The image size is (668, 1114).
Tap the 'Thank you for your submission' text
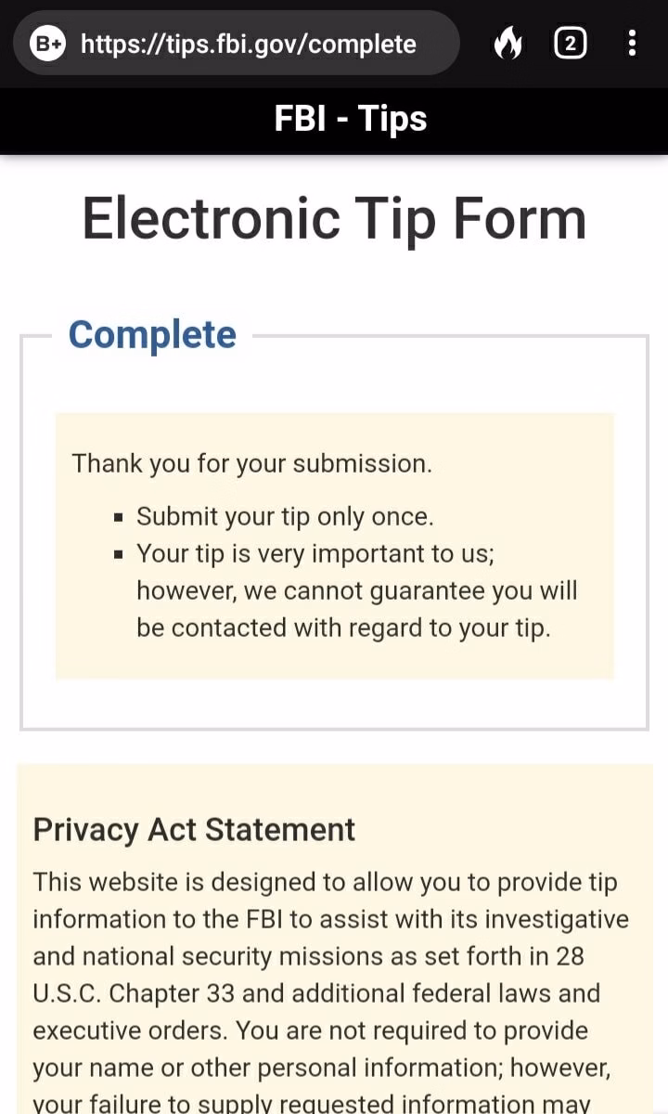tap(252, 463)
